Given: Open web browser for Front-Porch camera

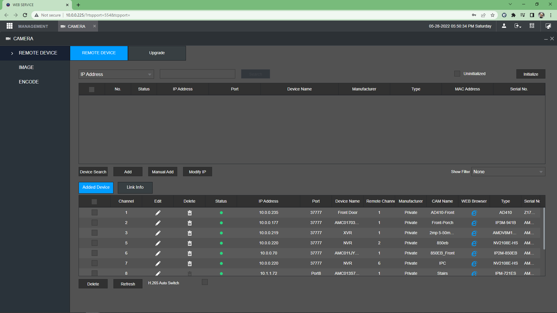Looking at the screenshot, I should click(474, 223).
